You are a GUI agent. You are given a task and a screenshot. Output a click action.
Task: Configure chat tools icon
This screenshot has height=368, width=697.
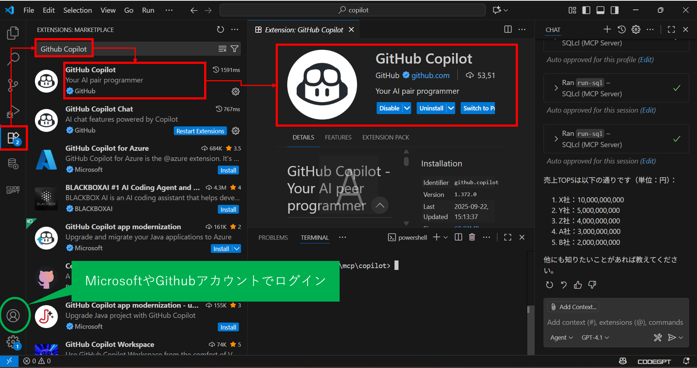(658, 338)
